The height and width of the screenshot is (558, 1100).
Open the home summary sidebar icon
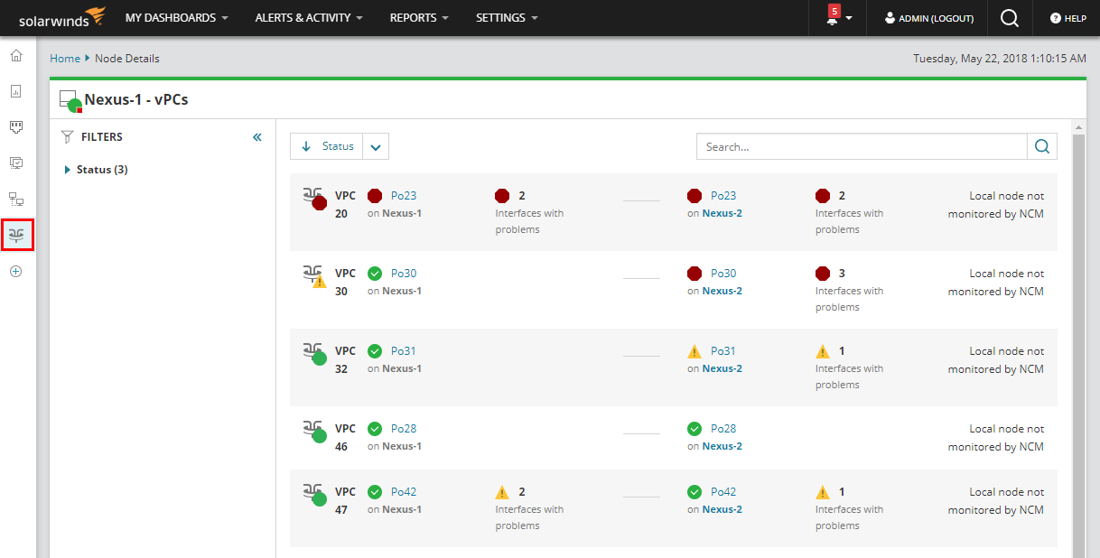point(15,56)
